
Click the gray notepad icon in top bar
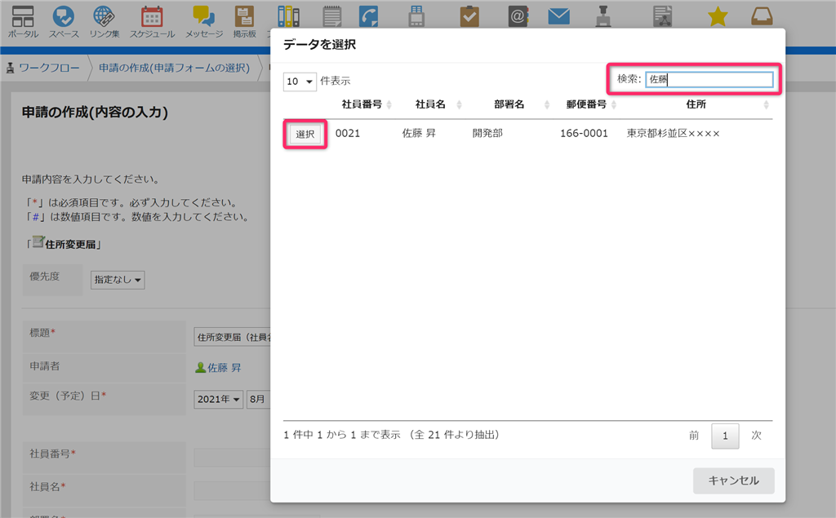coord(332,16)
